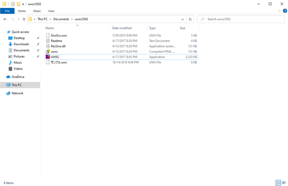
Task: Click 'Text Document' type cell
Action: coord(159,41)
